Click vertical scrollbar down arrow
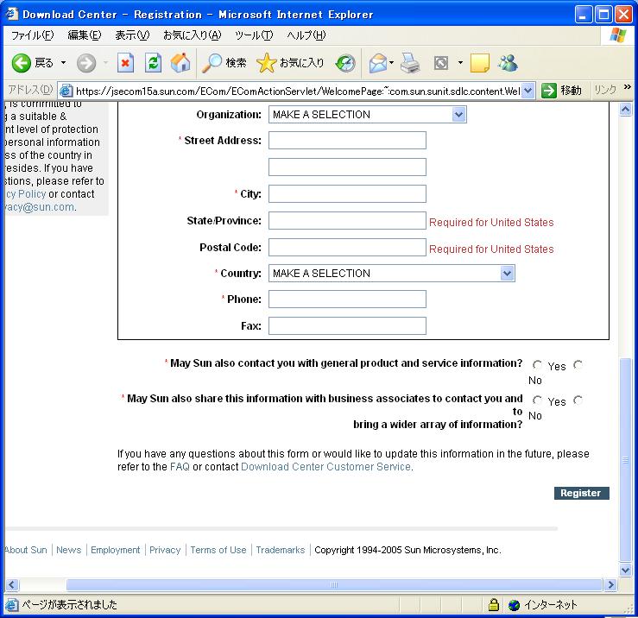Image resolution: width=638 pixels, height=618 pixels. click(x=625, y=570)
